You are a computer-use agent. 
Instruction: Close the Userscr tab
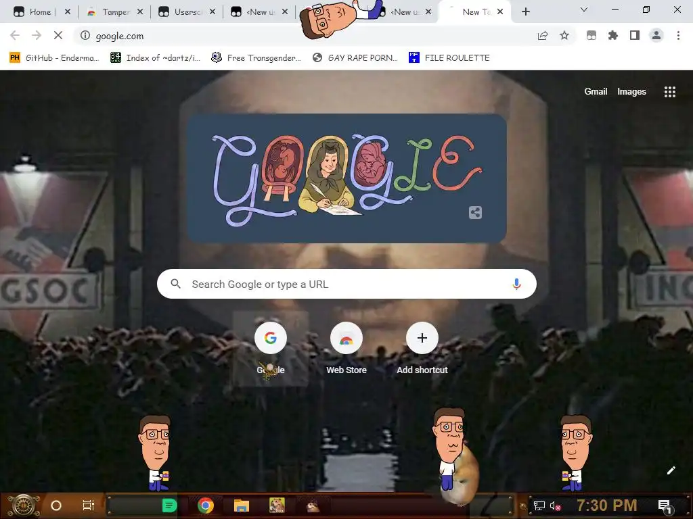(x=212, y=11)
